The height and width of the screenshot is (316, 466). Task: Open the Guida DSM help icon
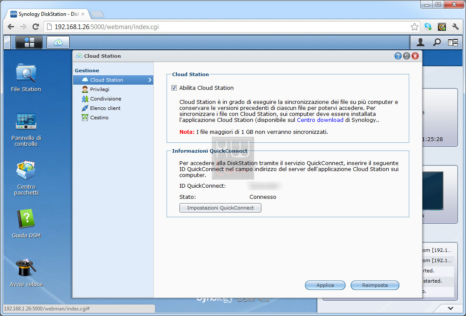pos(26,224)
